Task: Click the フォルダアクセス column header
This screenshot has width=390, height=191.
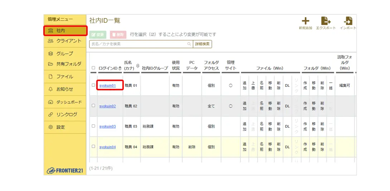Action: coord(211,65)
